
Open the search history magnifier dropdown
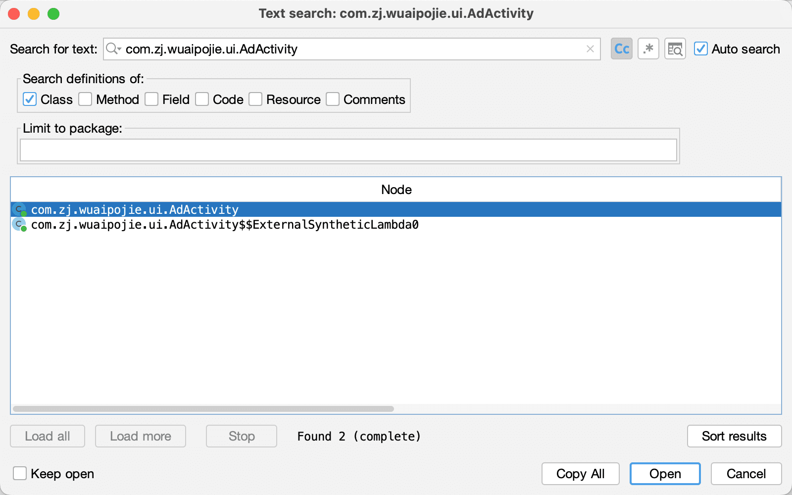pyautogui.click(x=114, y=49)
